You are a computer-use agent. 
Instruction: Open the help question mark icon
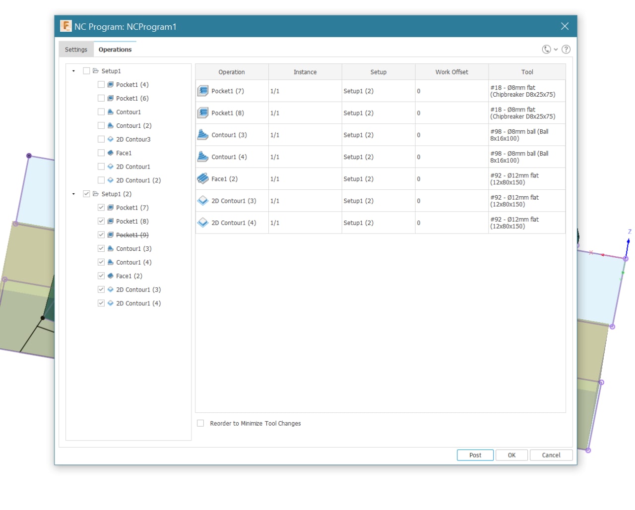tap(566, 49)
